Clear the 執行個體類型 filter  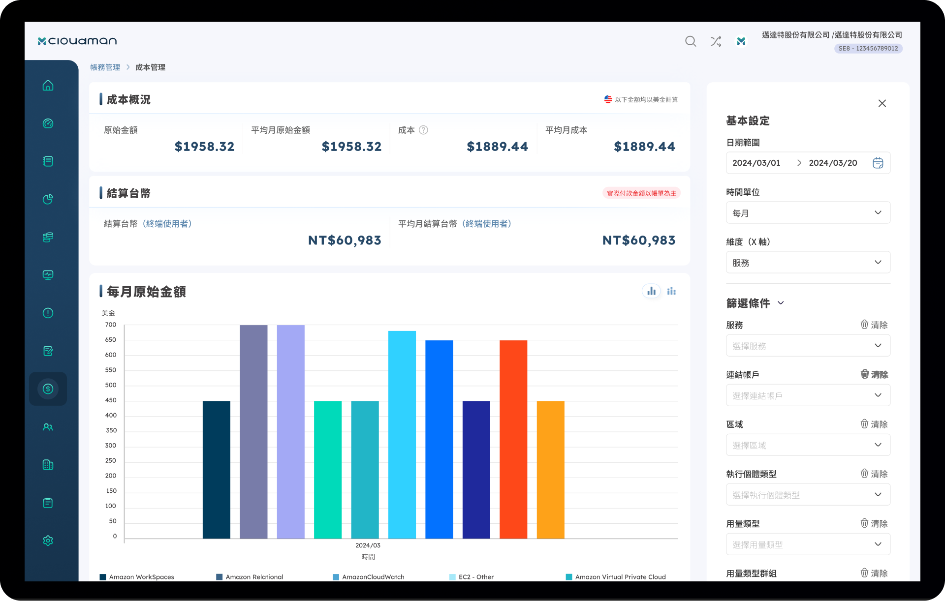[x=874, y=474]
